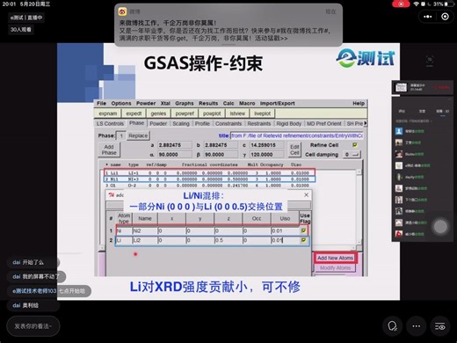
Task: Click the expnam button
Action: pyautogui.click(x=107, y=113)
